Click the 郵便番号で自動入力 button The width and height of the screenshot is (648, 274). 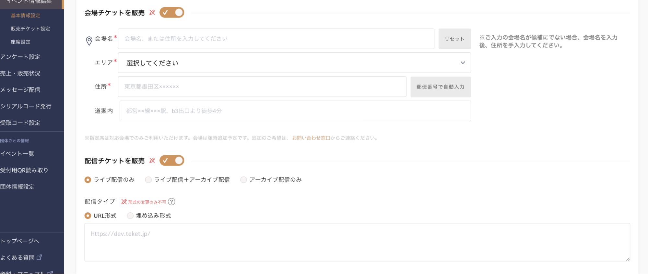tap(441, 87)
